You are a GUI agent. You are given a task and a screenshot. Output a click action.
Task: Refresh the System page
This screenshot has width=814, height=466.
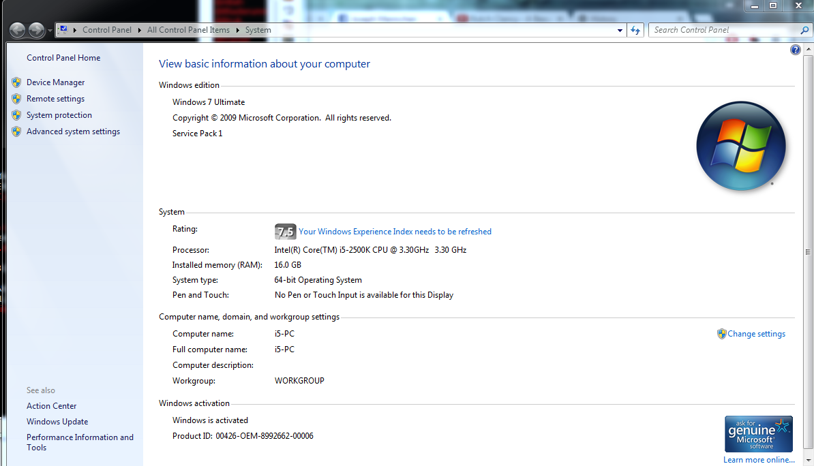(x=635, y=30)
